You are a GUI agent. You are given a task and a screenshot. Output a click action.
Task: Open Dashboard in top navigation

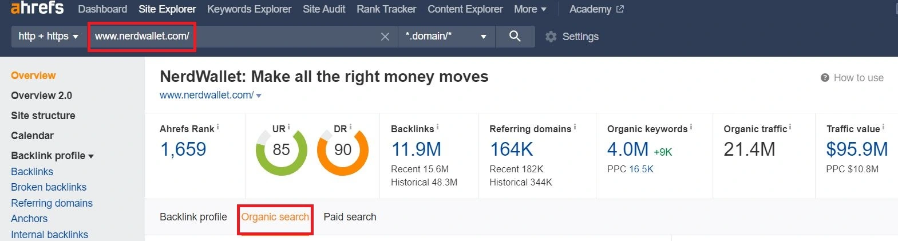pyautogui.click(x=102, y=9)
